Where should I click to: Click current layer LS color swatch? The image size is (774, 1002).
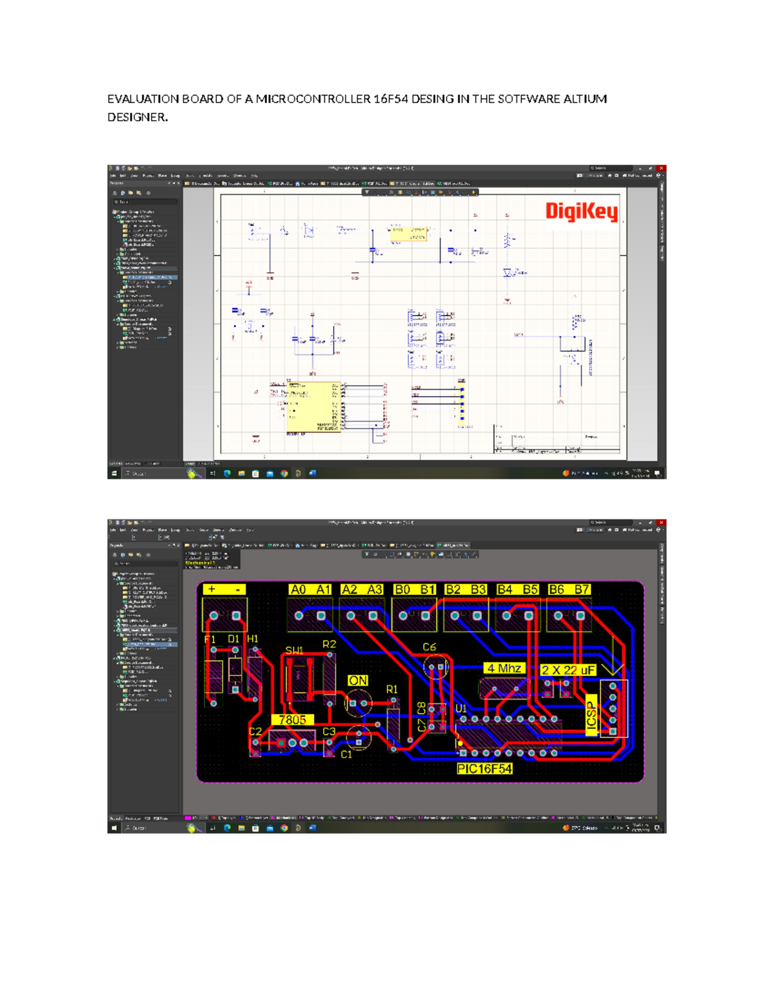click(x=188, y=817)
